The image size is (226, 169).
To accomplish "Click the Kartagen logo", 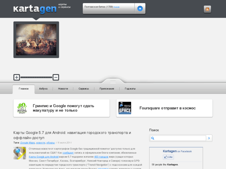I will (x=35, y=9).
